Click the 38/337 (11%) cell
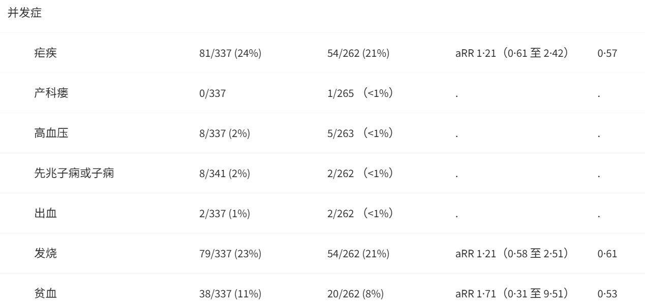This screenshot has height=305, width=645. pos(230,294)
